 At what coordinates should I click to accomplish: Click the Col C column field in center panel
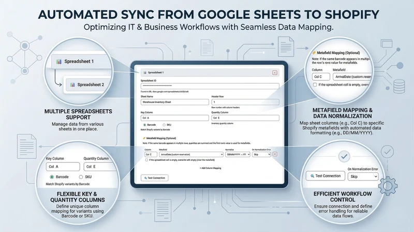pyautogui.click(x=151, y=154)
